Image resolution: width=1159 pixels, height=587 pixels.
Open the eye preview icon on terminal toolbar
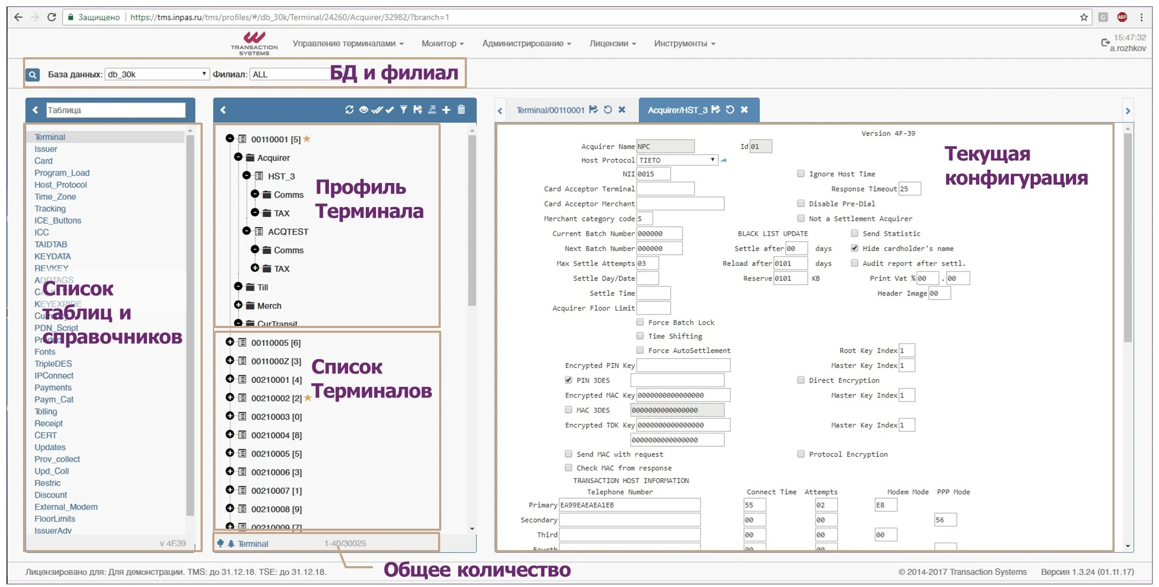tap(364, 110)
